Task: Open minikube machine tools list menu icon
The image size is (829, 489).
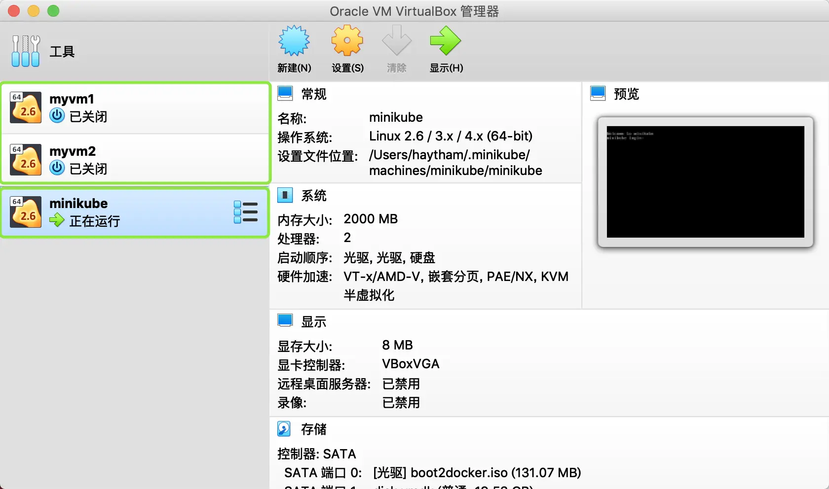Action: point(246,212)
